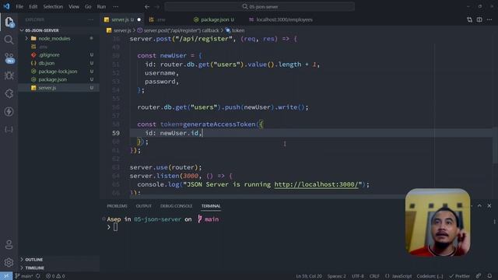Switch to the Problems panel tab
Screen dimensions: 498x280
(117, 205)
